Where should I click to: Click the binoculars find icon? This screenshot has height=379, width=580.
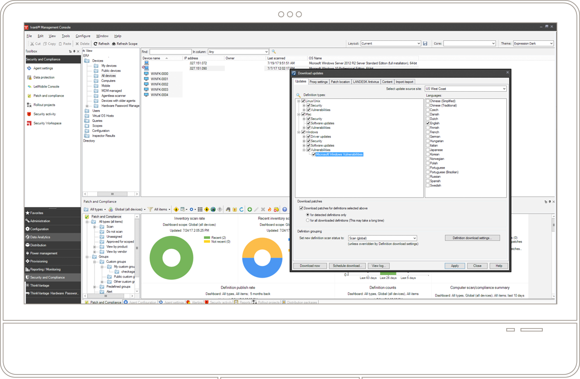[x=228, y=209]
